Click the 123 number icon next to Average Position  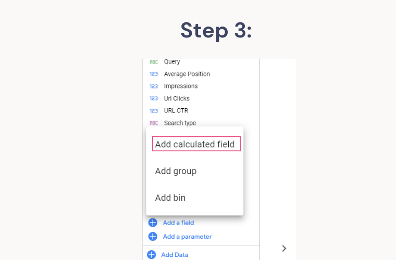point(154,74)
